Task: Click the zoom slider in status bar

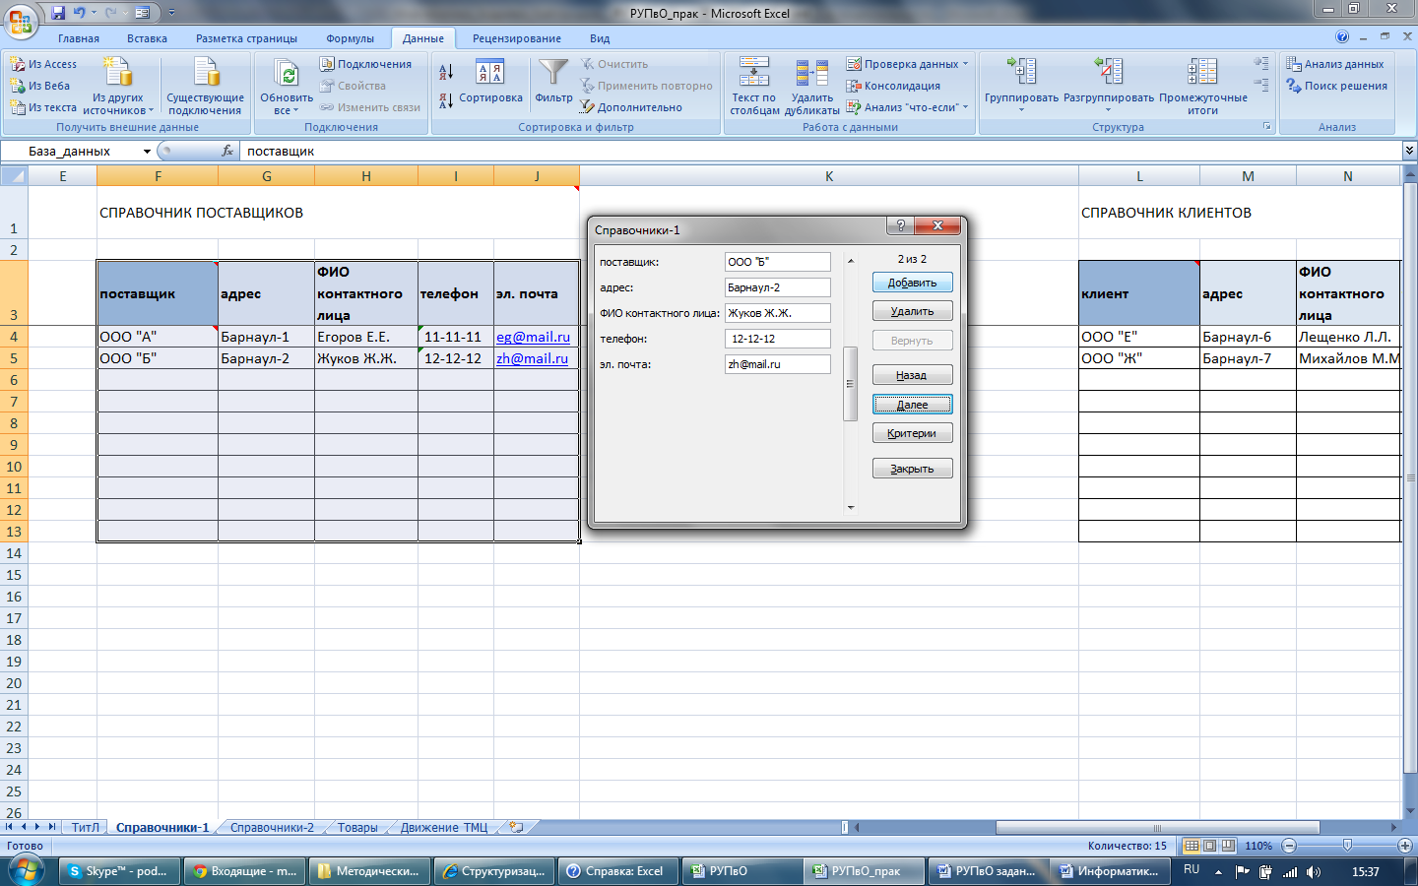Action: [x=1347, y=846]
